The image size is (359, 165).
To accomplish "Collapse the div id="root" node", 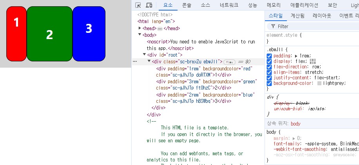I will click(x=144, y=55).
